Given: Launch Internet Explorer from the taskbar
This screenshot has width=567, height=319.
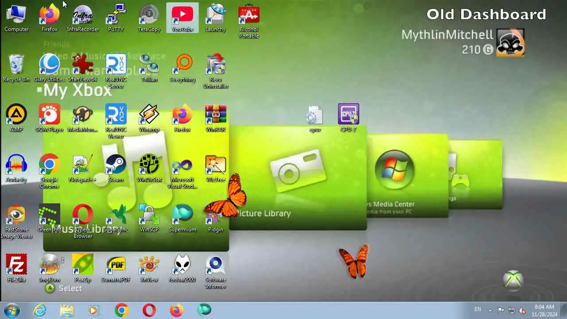Looking at the screenshot, I should [x=39, y=310].
